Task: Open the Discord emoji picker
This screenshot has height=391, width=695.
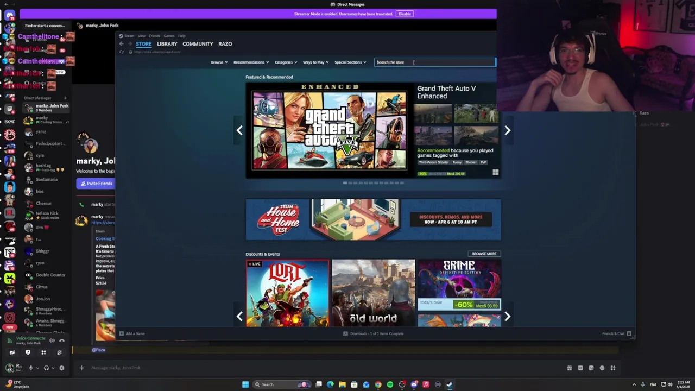Action: click(x=602, y=368)
